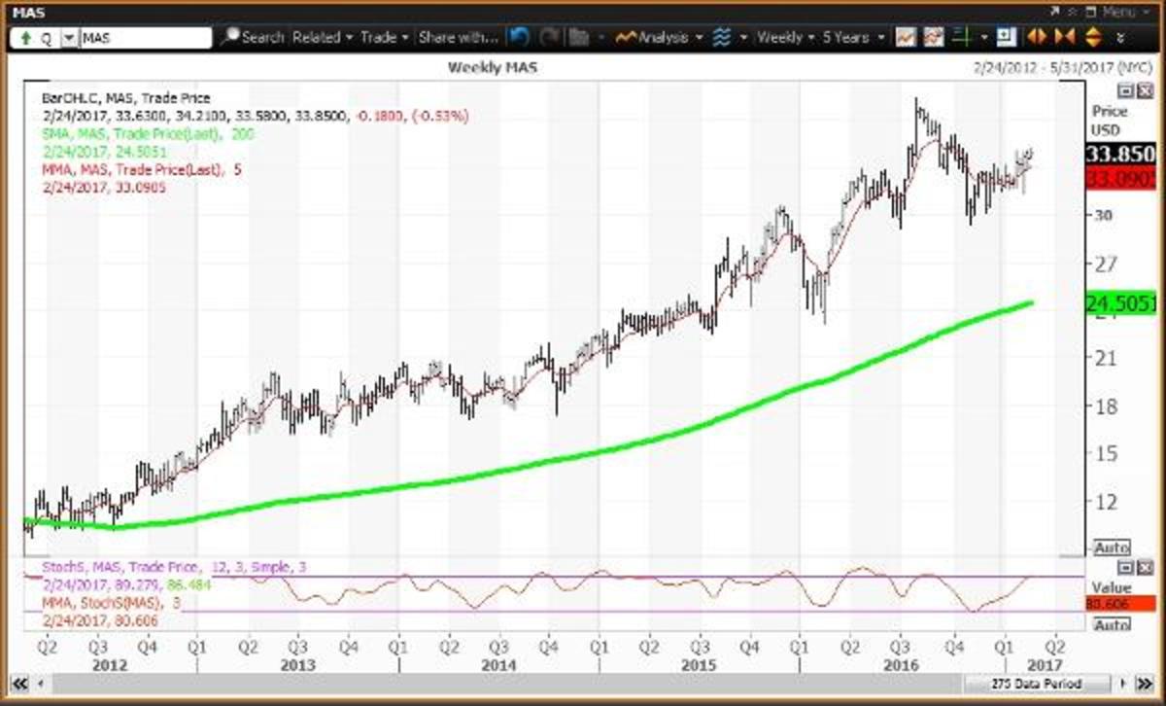Click the MAS symbol input field
The width and height of the screenshot is (1166, 706).
pos(145,39)
